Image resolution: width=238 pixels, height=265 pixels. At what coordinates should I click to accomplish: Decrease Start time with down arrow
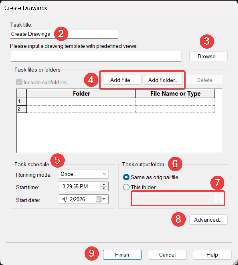[x=104, y=188]
